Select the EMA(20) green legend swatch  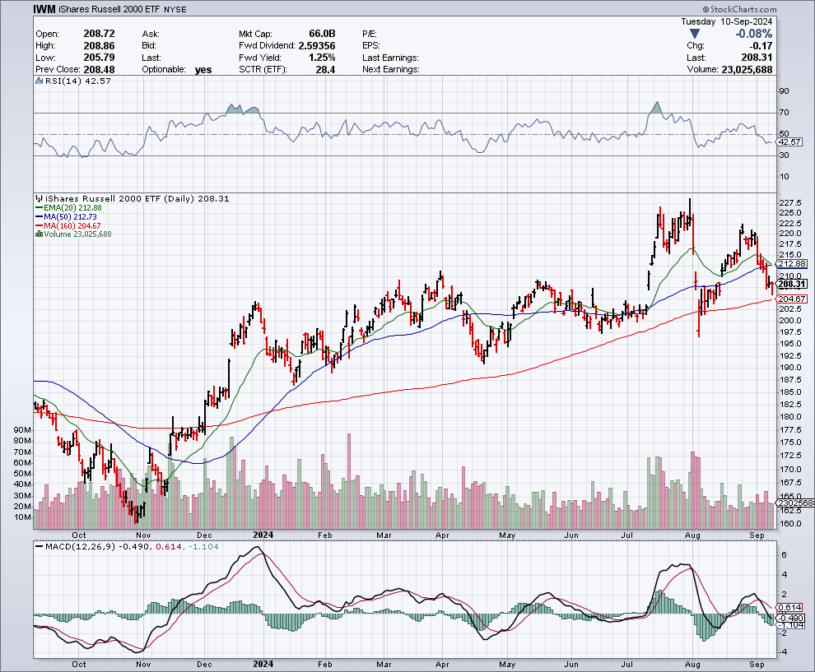38,208
